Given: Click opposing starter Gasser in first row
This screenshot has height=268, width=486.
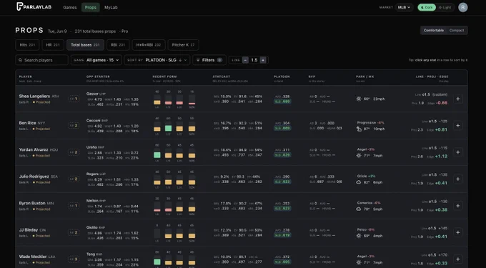Looking at the screenshot, I should [92, 94].
